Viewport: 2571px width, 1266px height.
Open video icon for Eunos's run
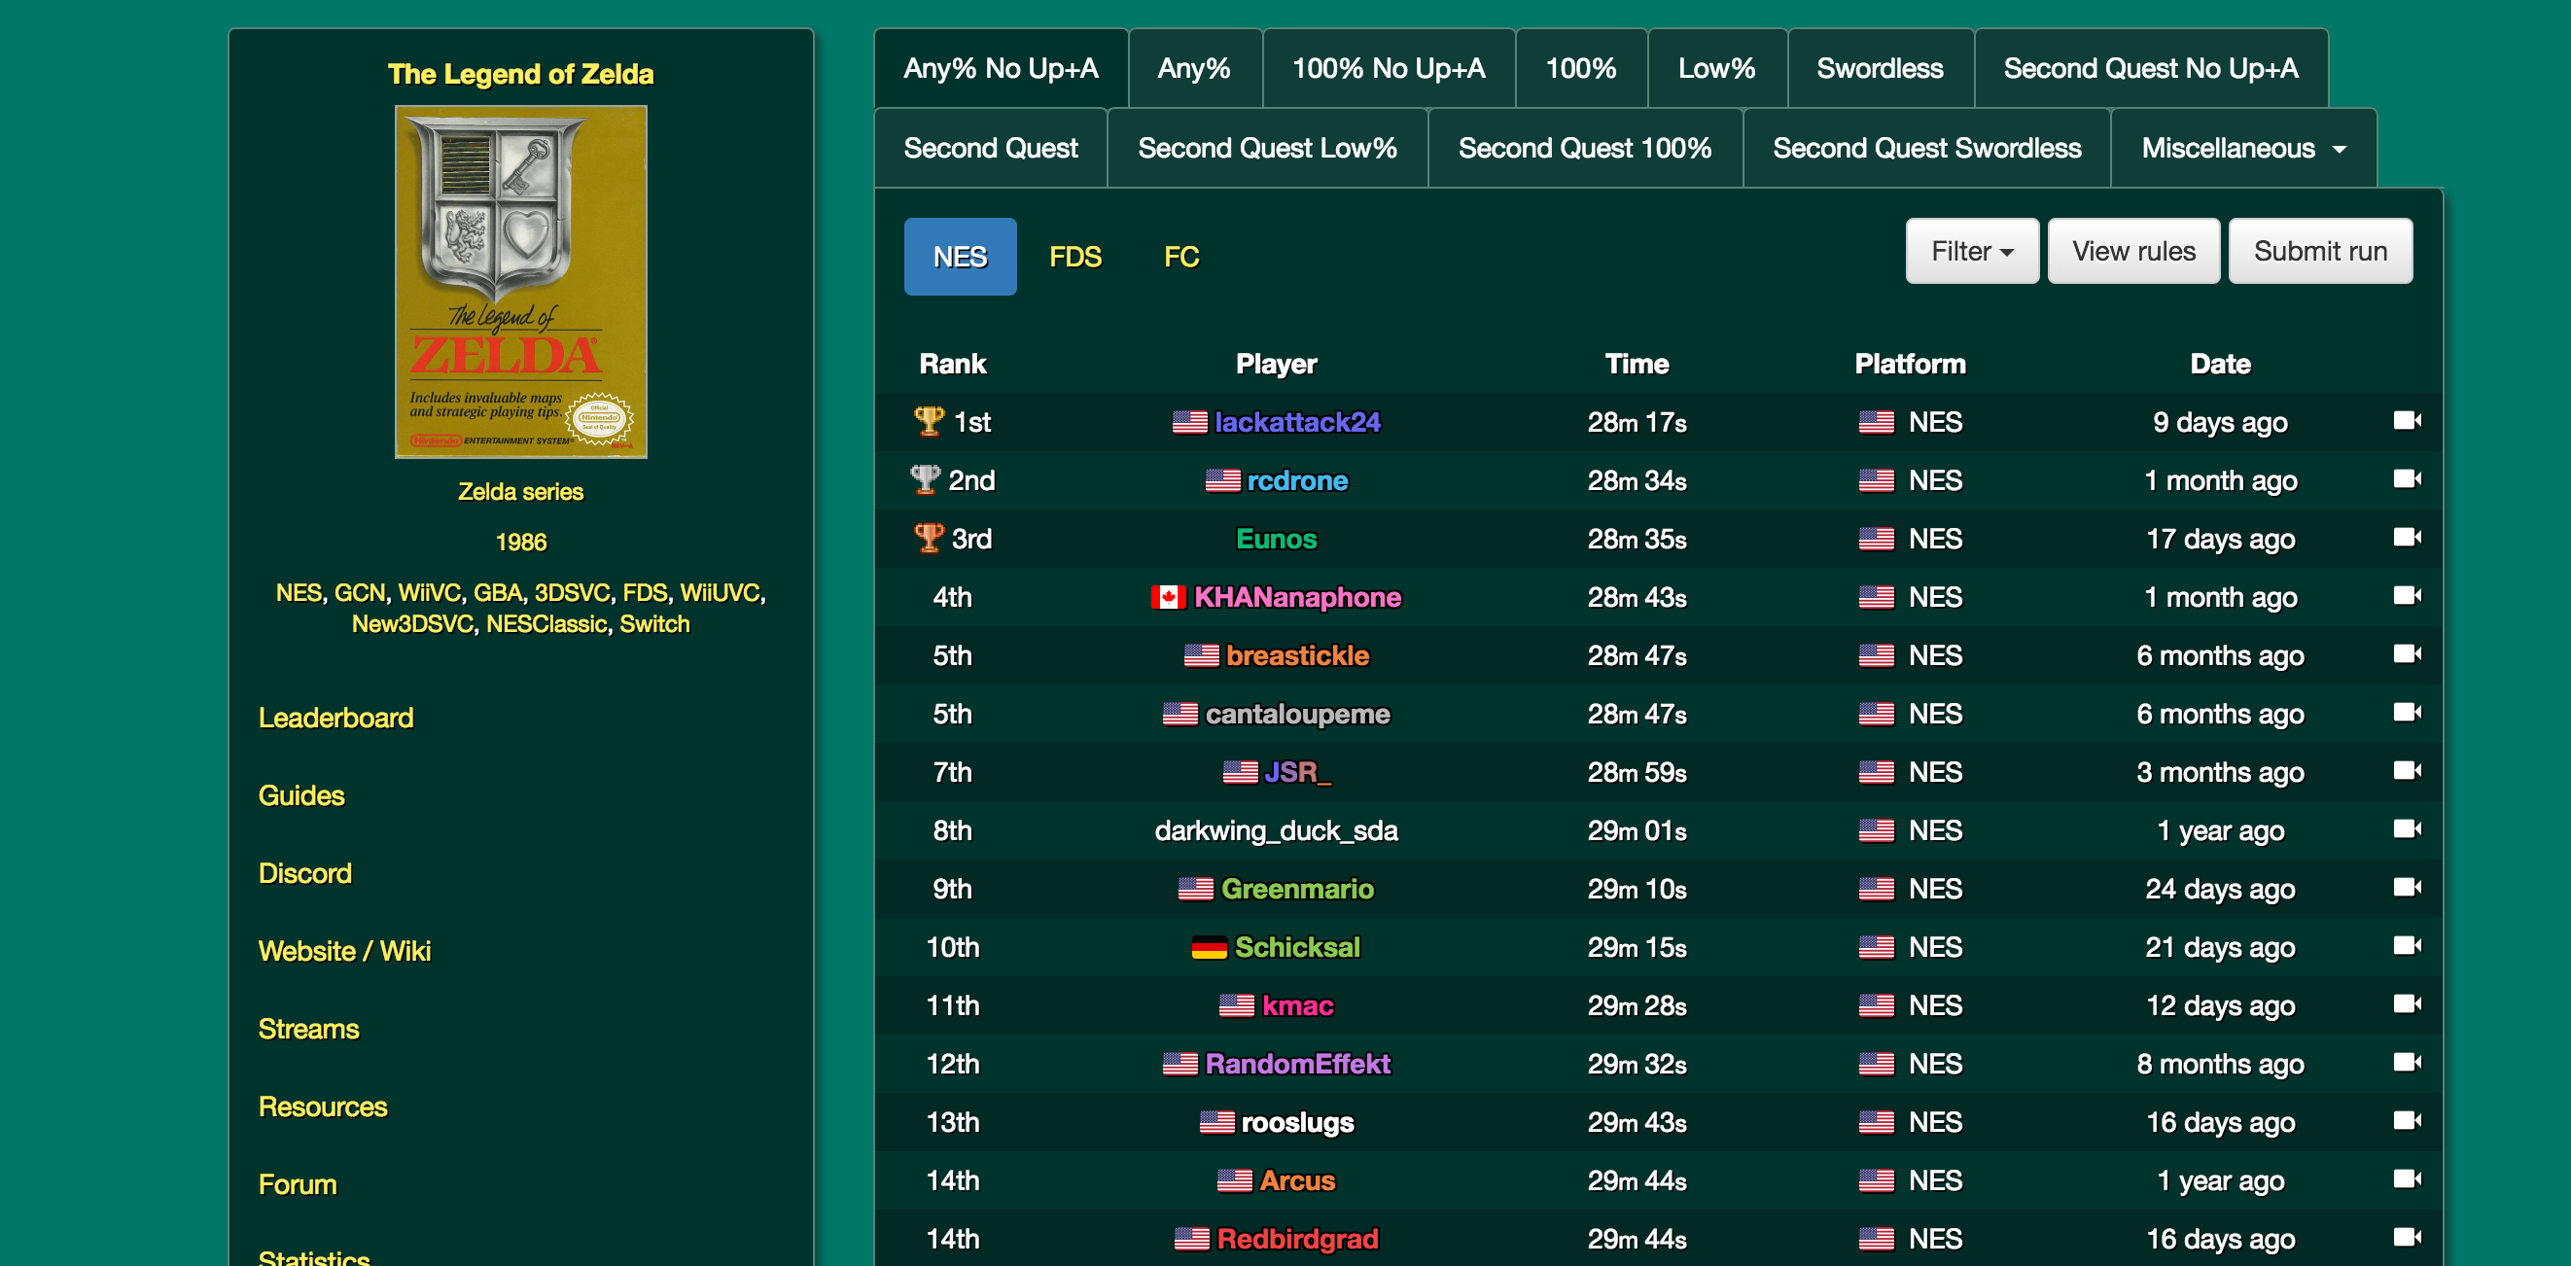click(2407, 538)
